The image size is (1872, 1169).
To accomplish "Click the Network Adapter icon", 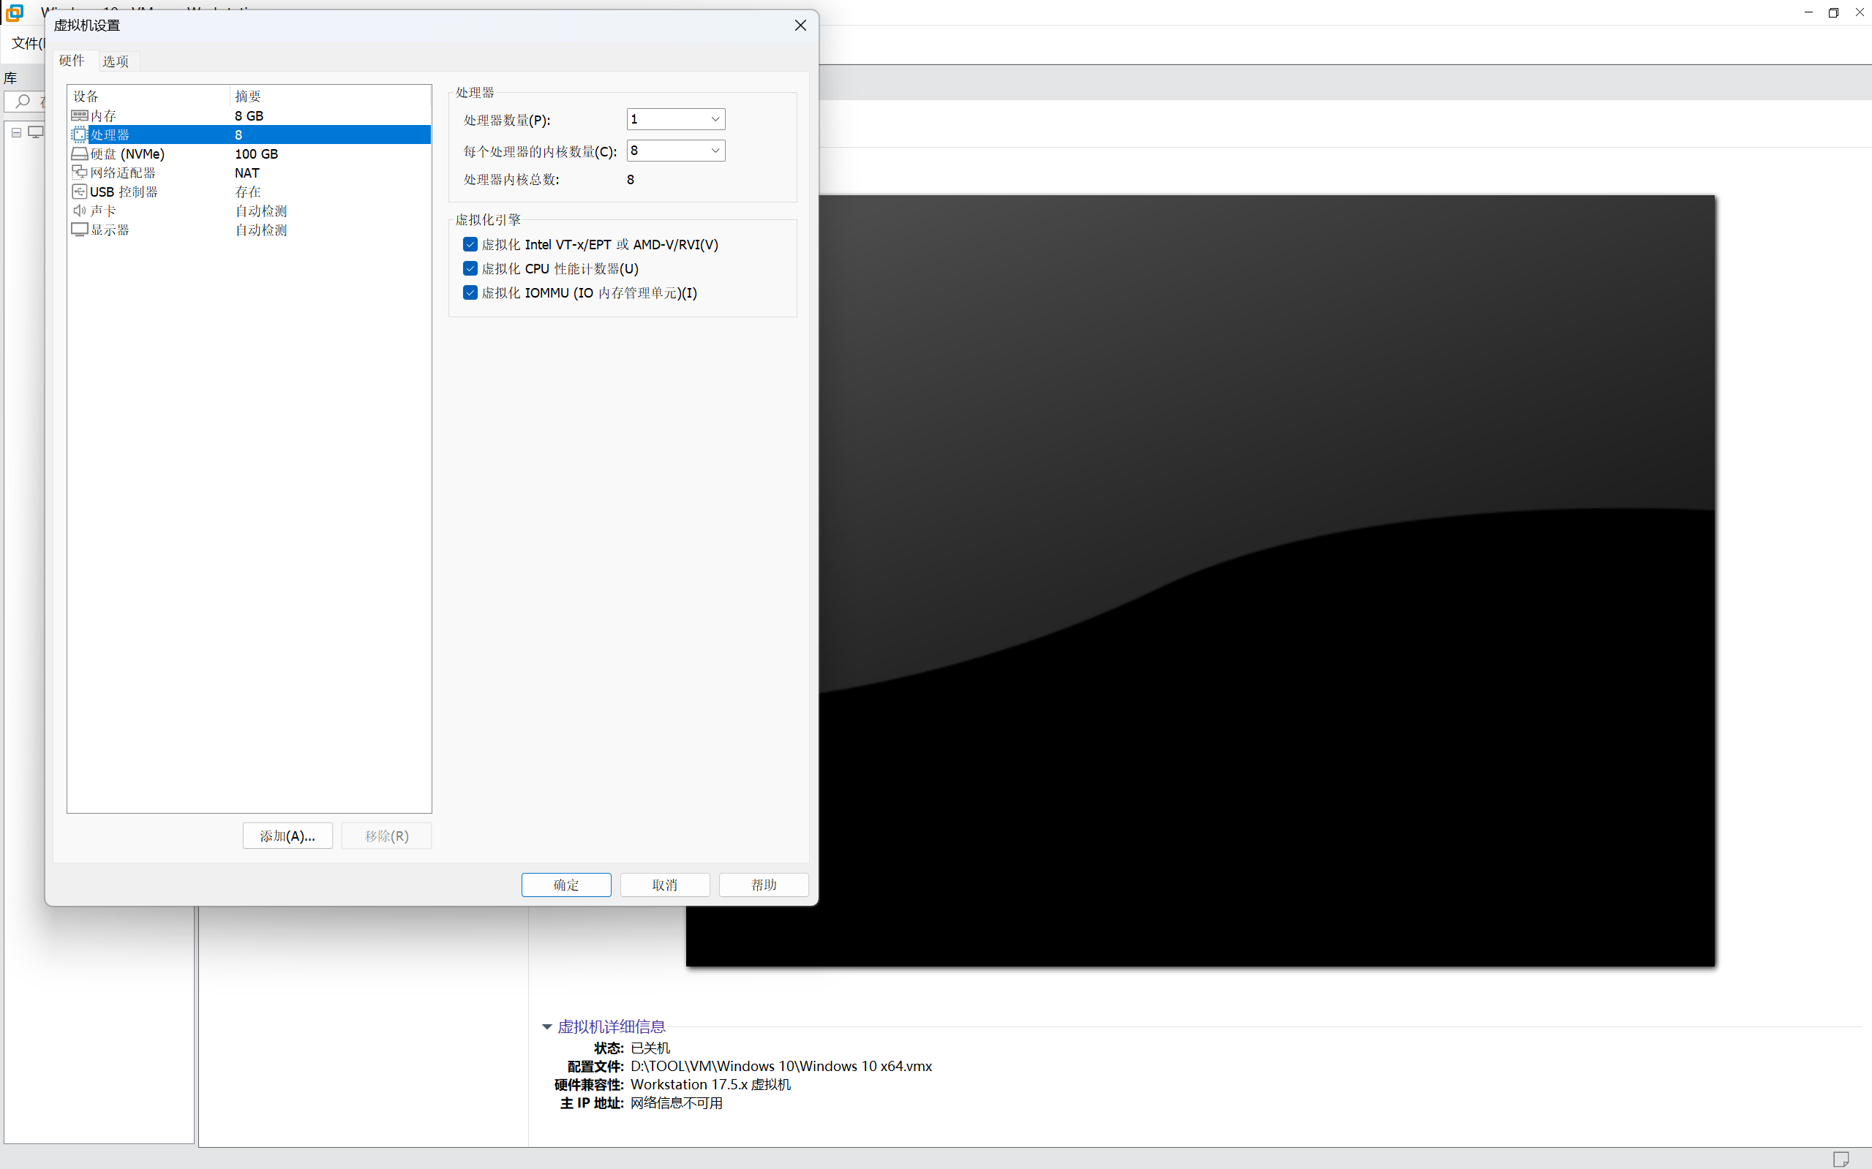I will [79, 173].
